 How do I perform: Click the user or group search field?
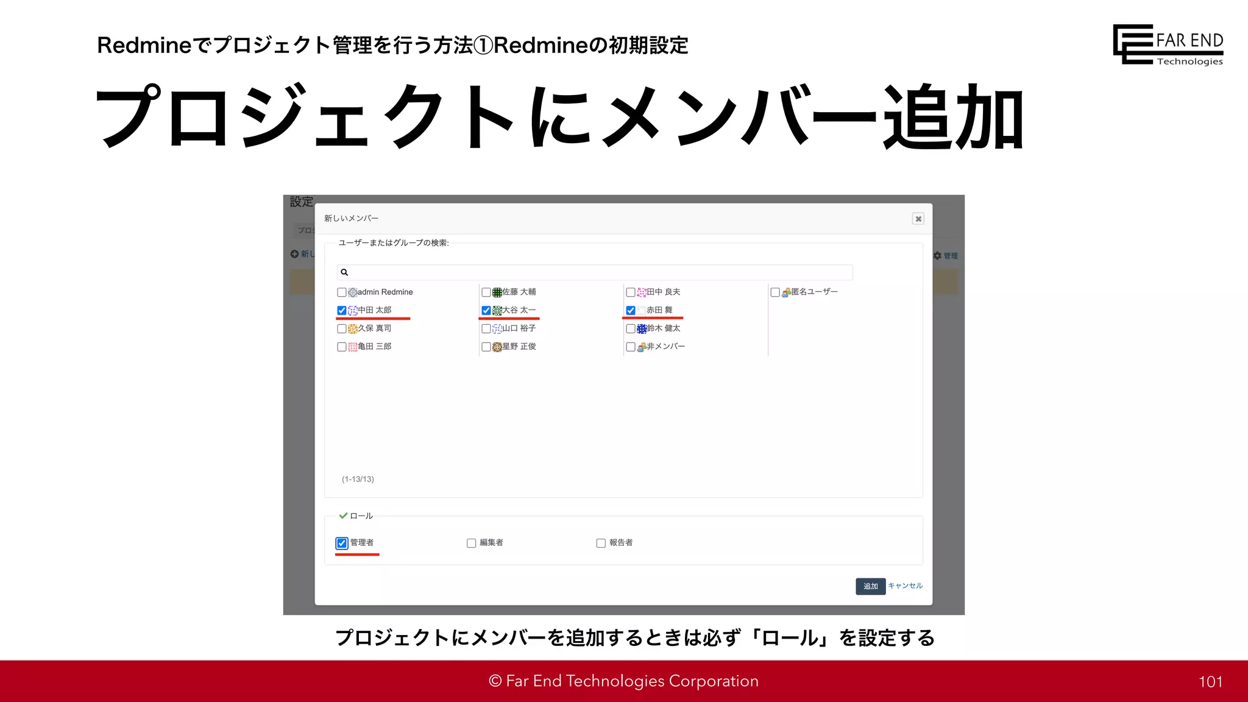click(595, 272)
